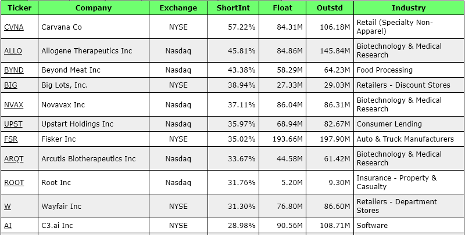Select the Industry column header
Screen dimensions: 465x235
[409, 8]
